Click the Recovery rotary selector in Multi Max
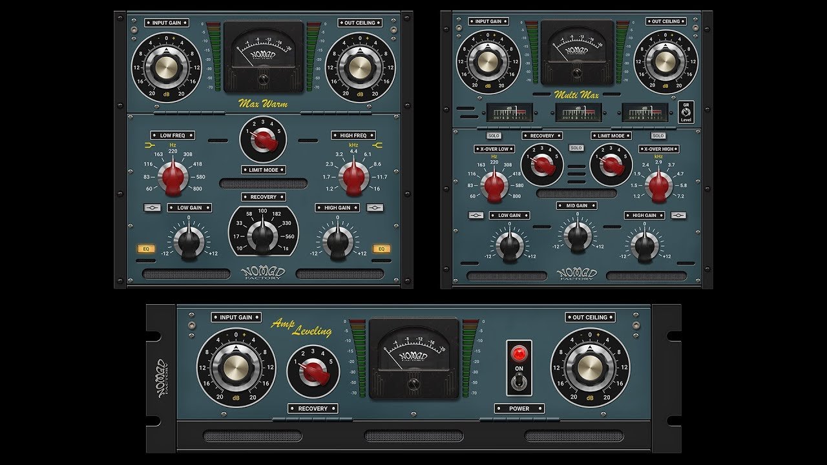827x465 pixels. (542, 165)
